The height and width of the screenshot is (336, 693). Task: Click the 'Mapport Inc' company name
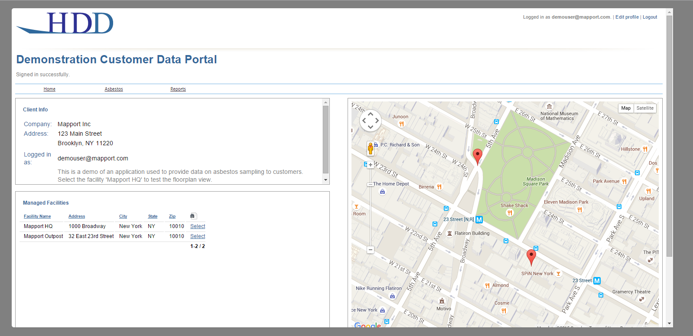pos(74,124)
